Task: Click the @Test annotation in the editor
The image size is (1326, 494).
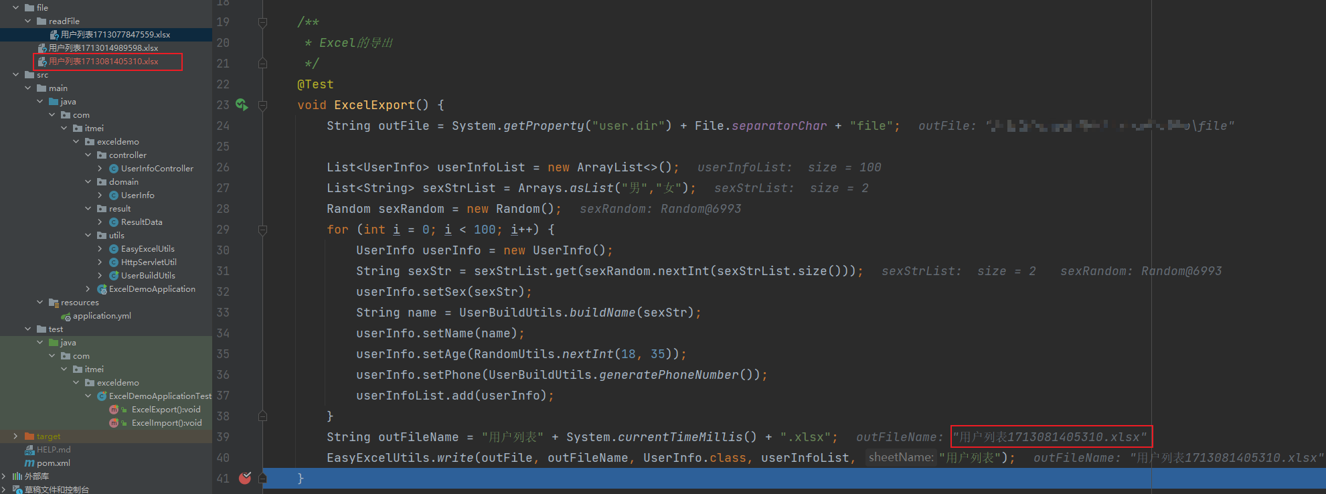Action: [315, 84]
